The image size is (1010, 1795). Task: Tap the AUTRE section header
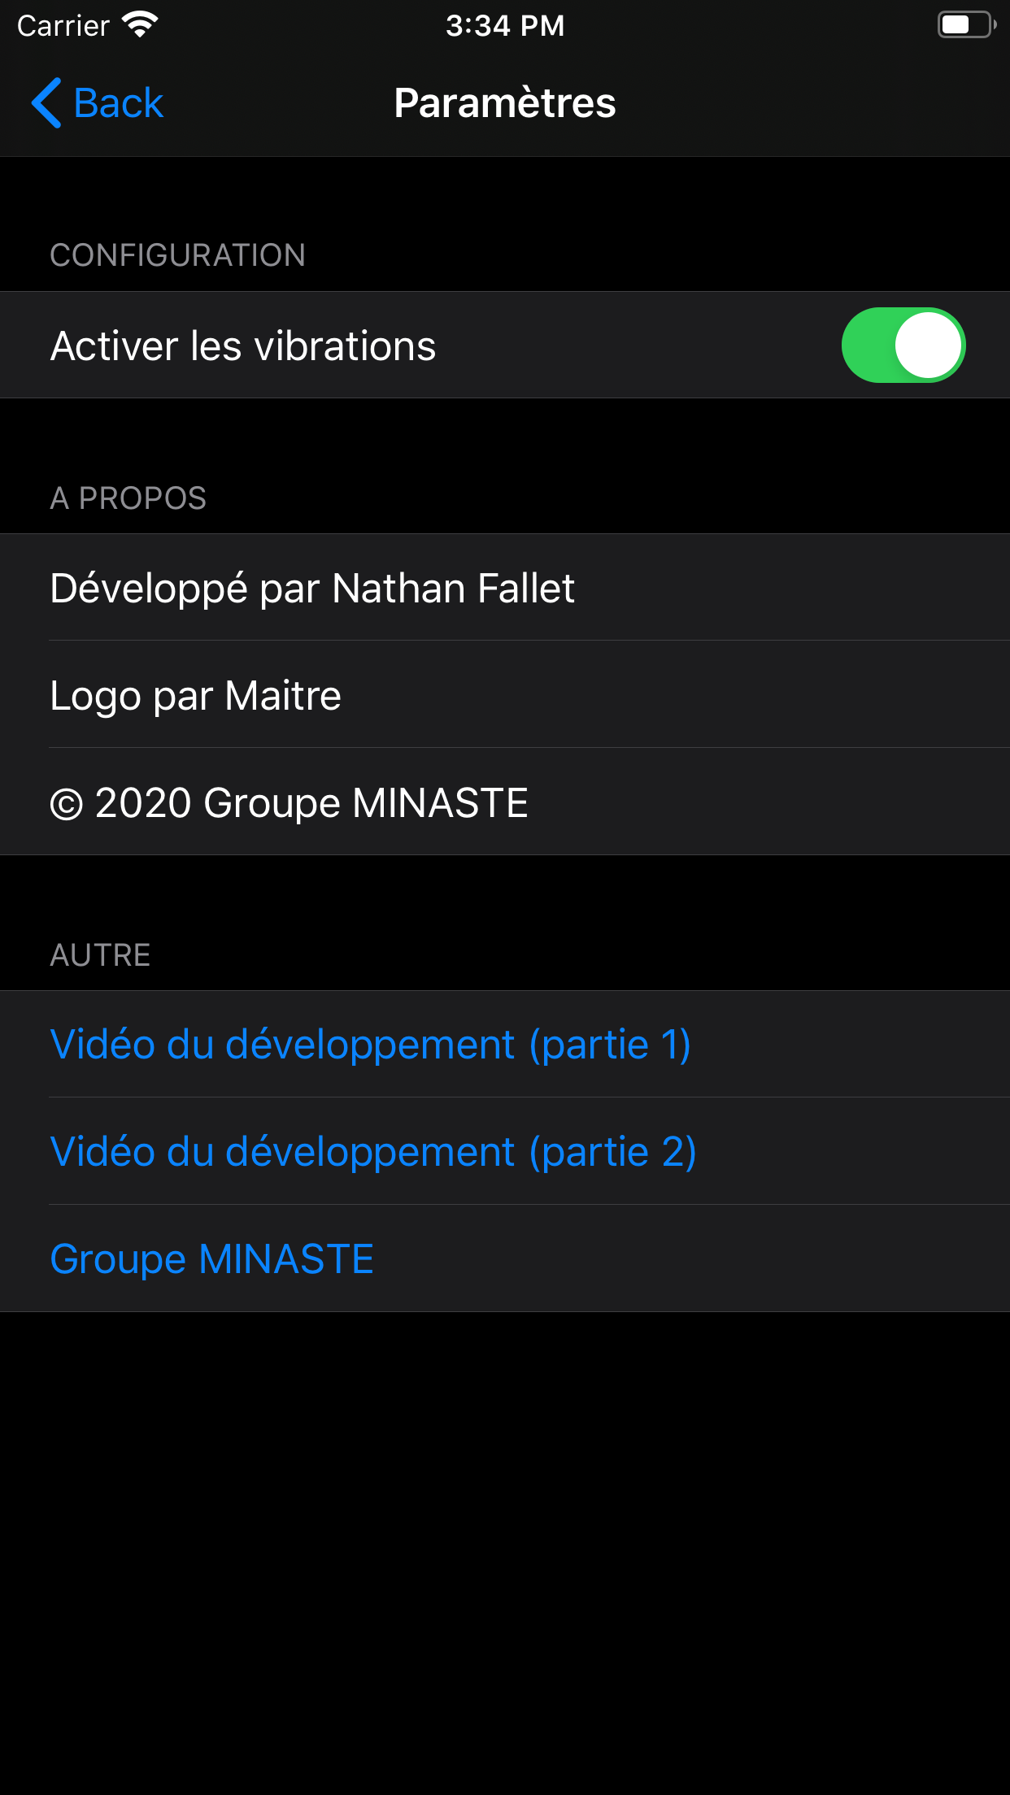tap(100, 955)
